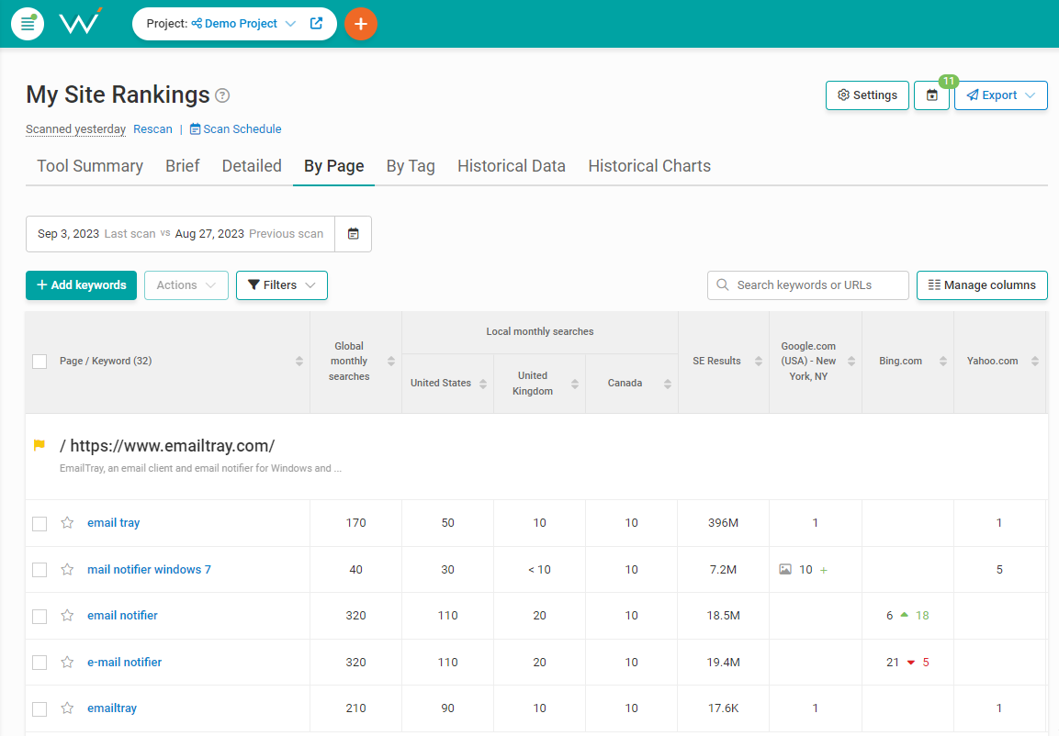
Task: Sort by Google.com (USA) New York column
Action: 851,361
